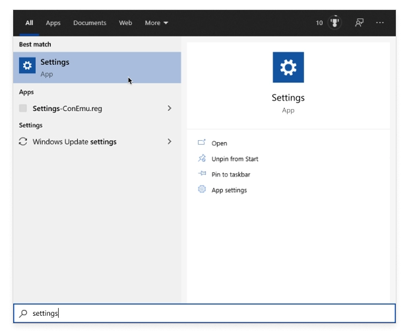
Task: Select the All results tab
Action: coord(29,22)
